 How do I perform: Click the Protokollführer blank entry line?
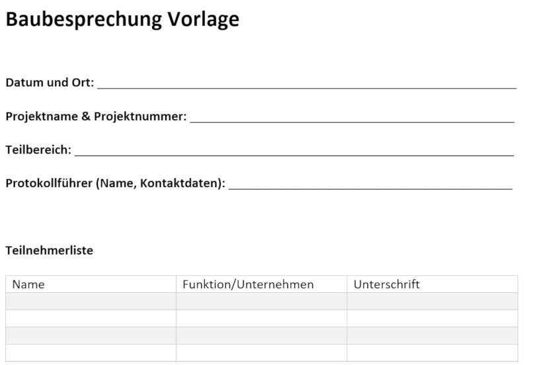click(370, 185)
